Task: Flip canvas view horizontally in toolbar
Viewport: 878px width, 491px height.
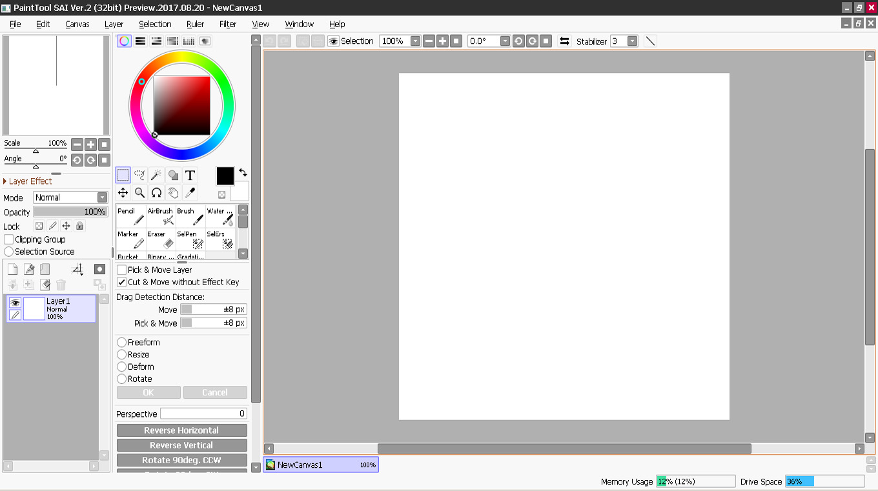Action: [564, 41]
